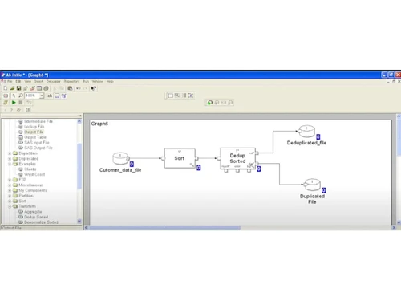The image size is (401, 301).
Task: Click the green speech bubble icon in floating toolbar
Action: pos(210,103)
